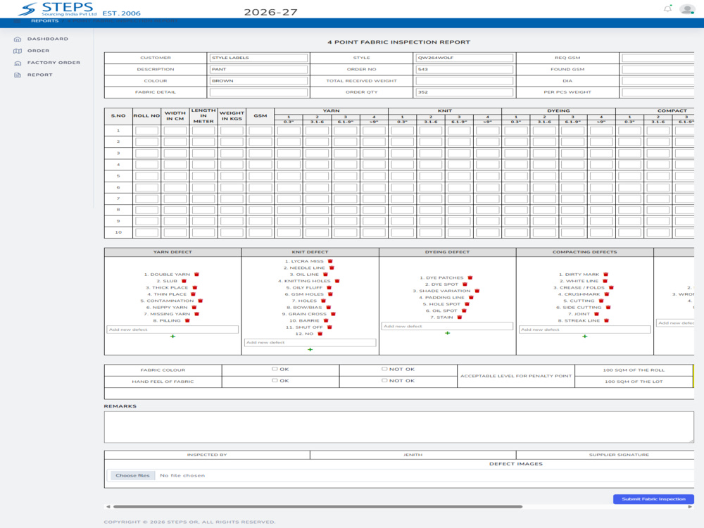Add new compacting defect with plus icon
The image size is (704, 528).
point(585,337)
